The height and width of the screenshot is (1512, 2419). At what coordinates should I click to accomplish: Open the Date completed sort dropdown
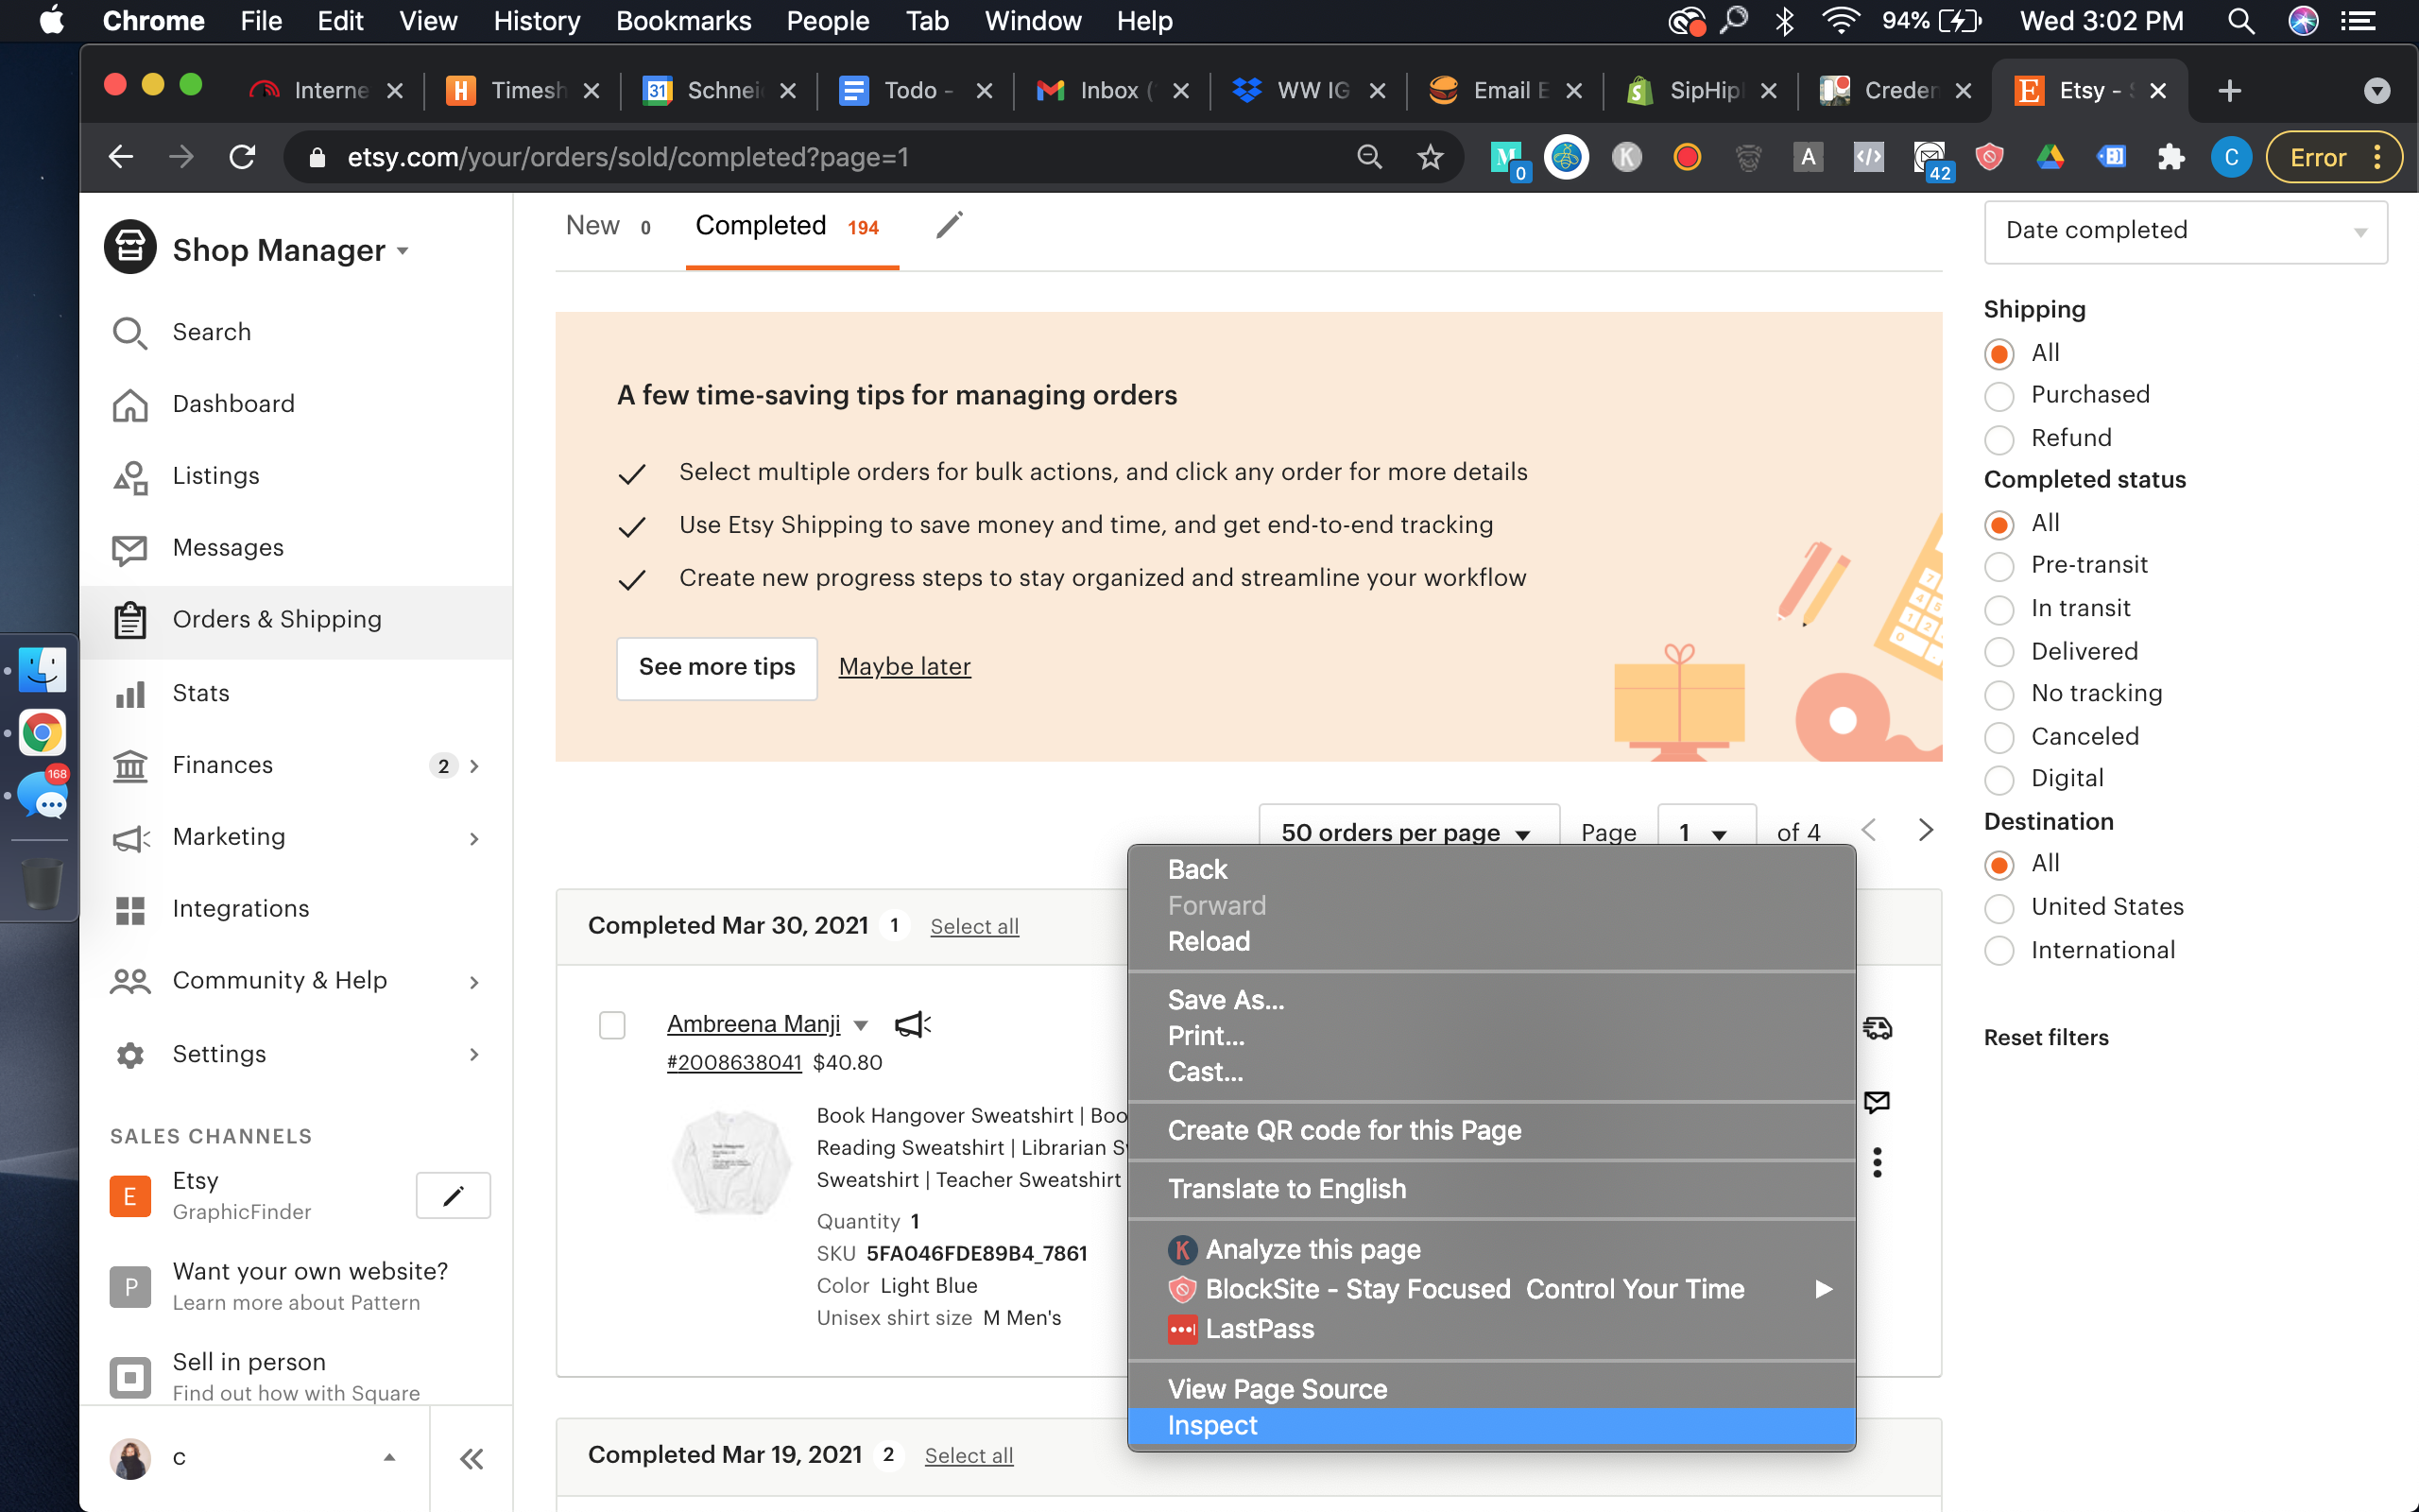[2186, 230]
